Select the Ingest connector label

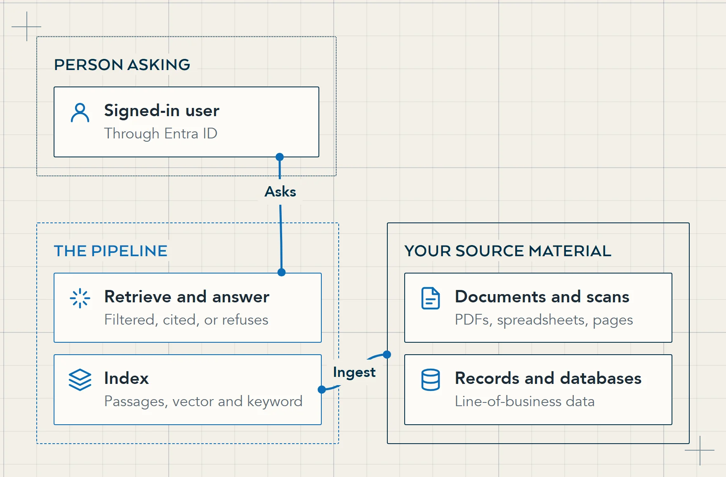click(354, 372)
